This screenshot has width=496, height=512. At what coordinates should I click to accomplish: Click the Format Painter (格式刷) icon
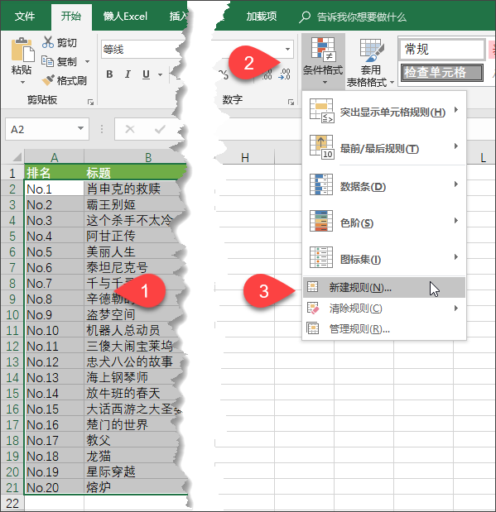[x=48, y=80]
